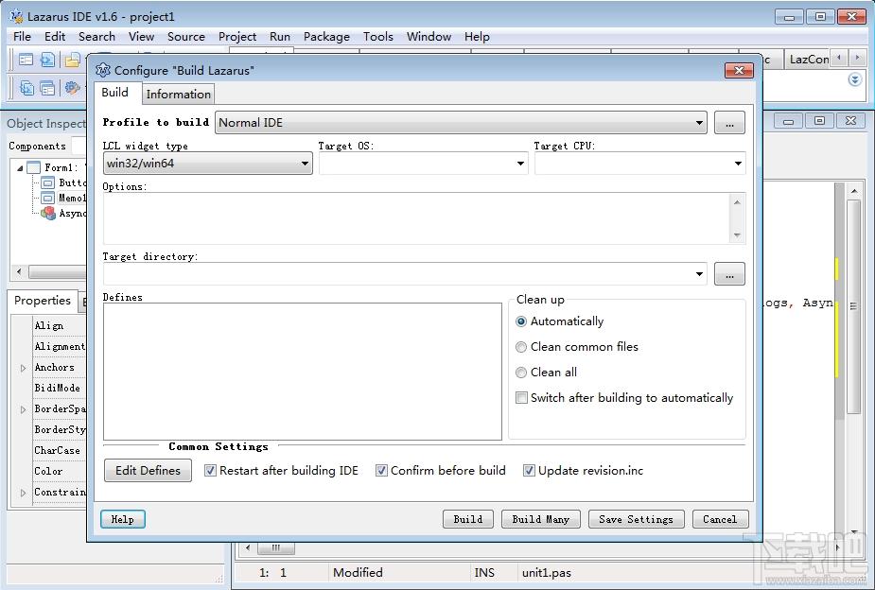875x590 pixels.
Task: Select the LazControls palette tab
Action: point(809,60)
